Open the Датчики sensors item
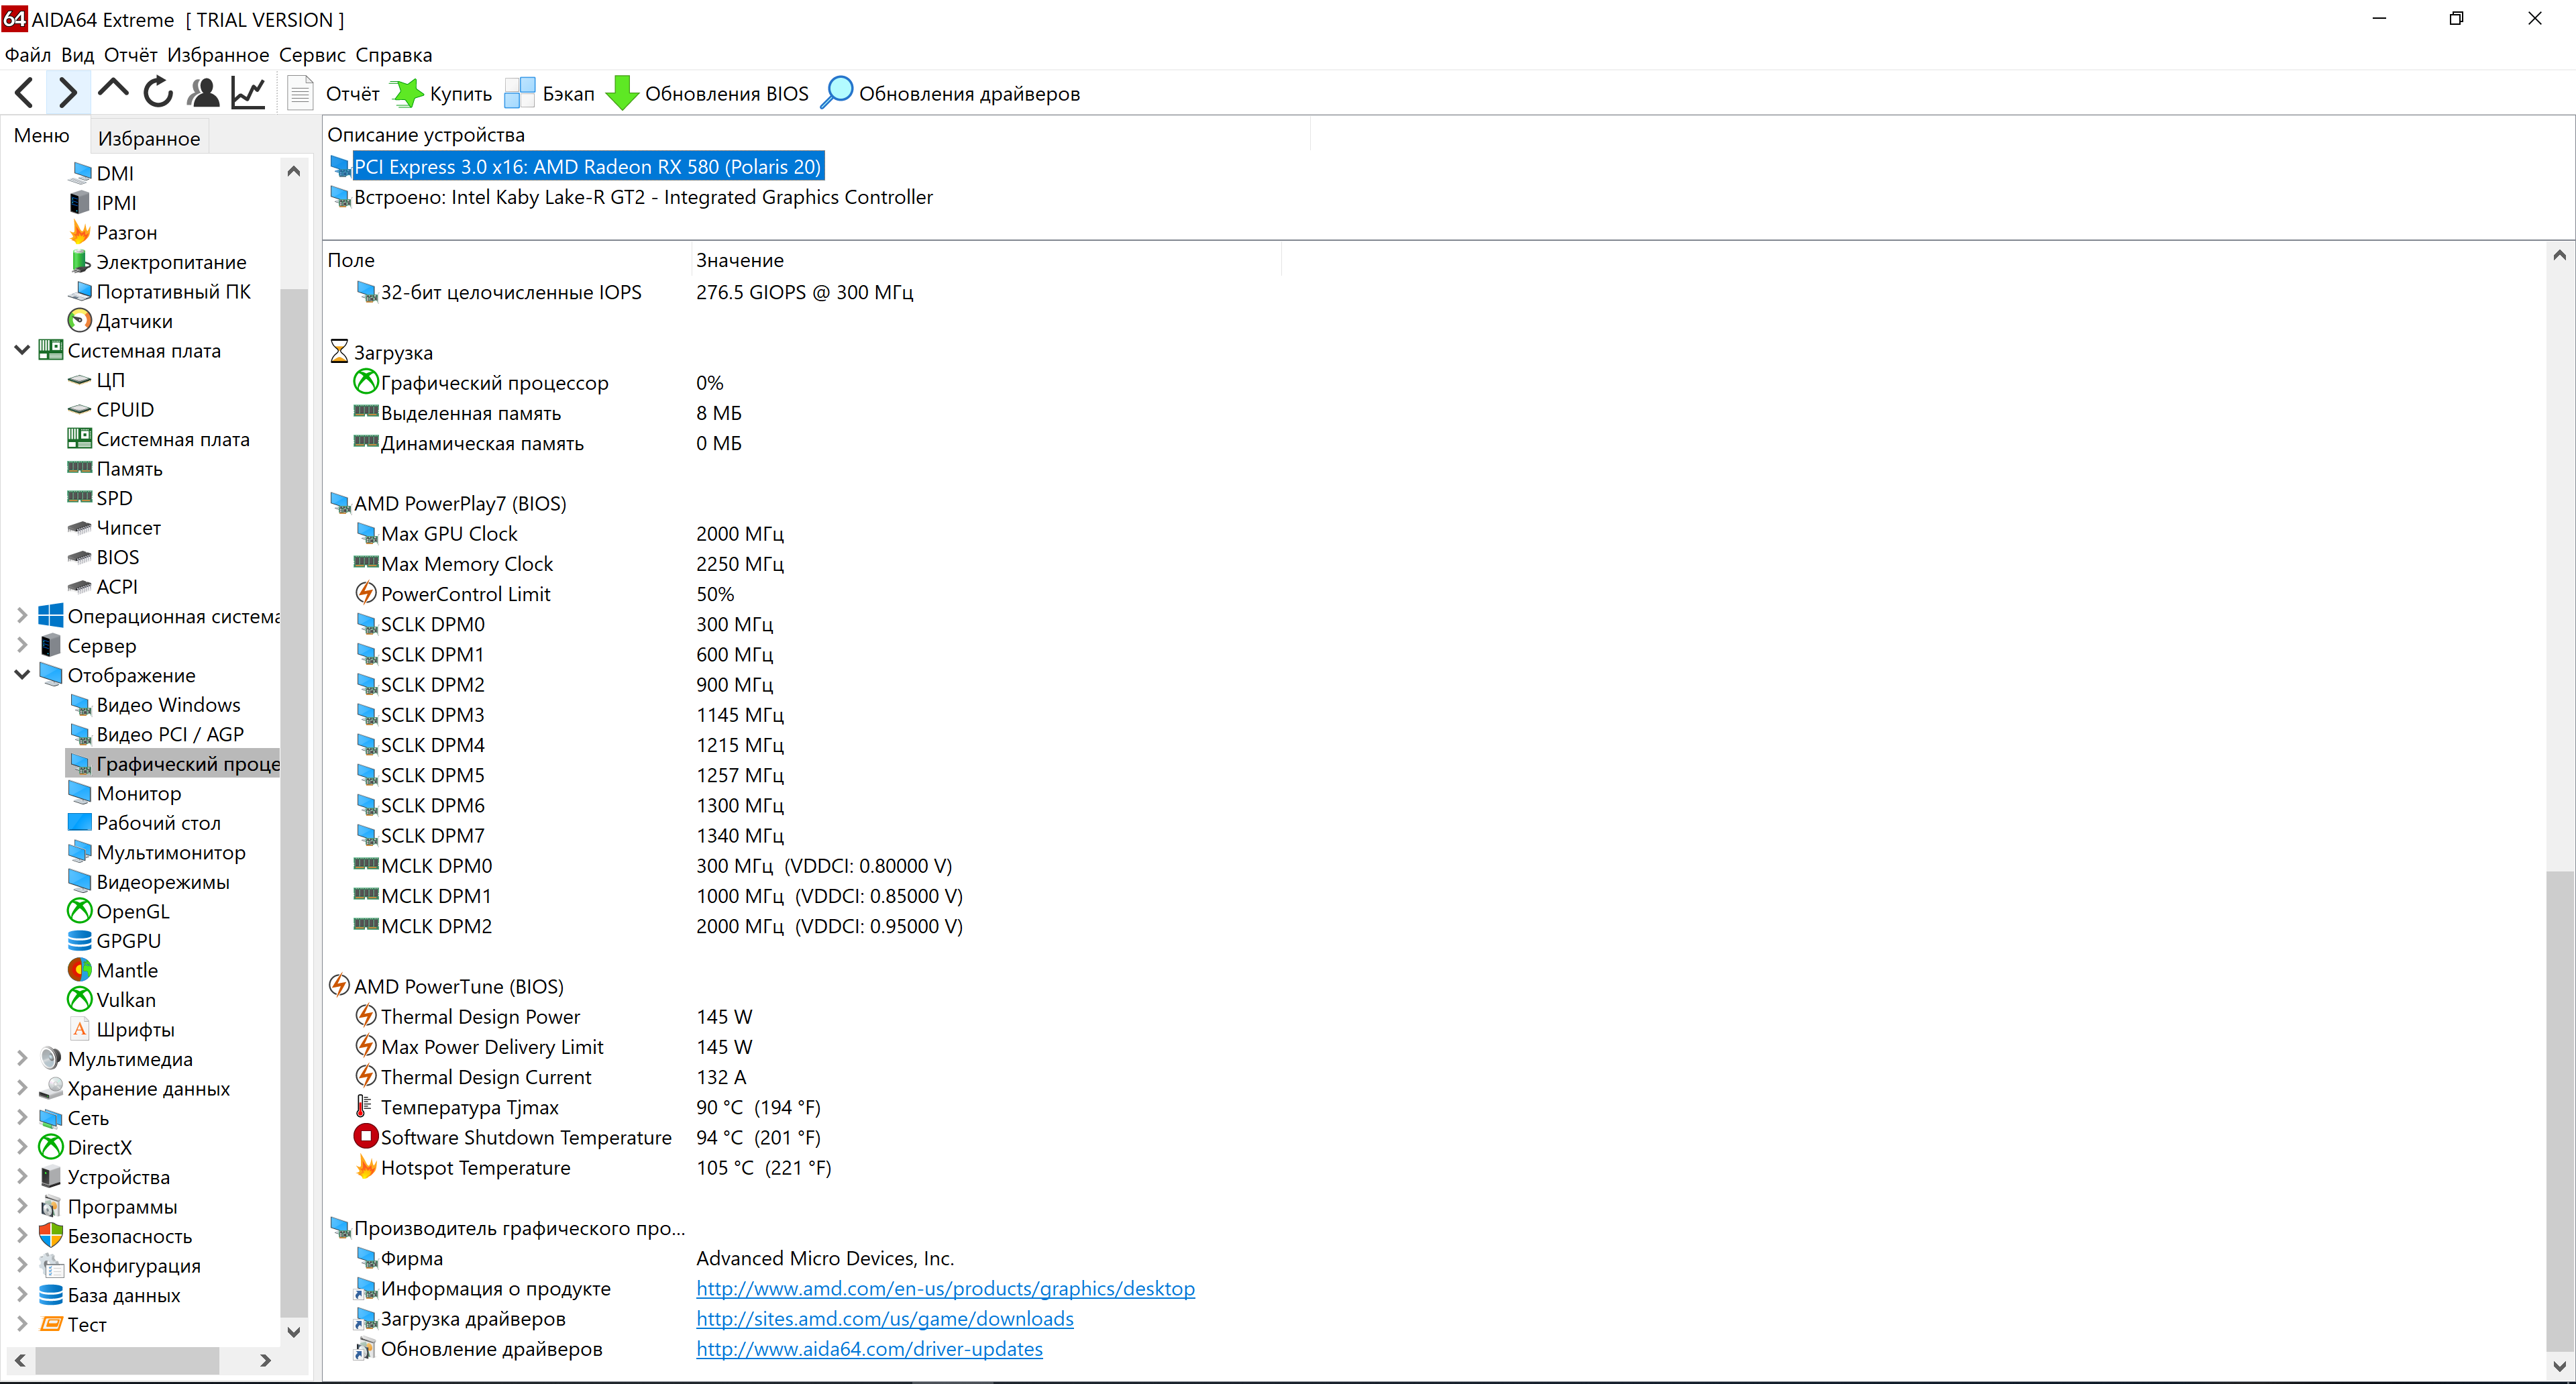2576x1384 pixels. click(x=121, y=321)
